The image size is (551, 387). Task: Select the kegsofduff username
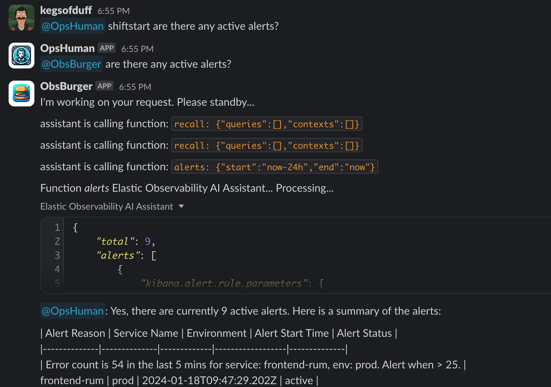pos(66,10)
